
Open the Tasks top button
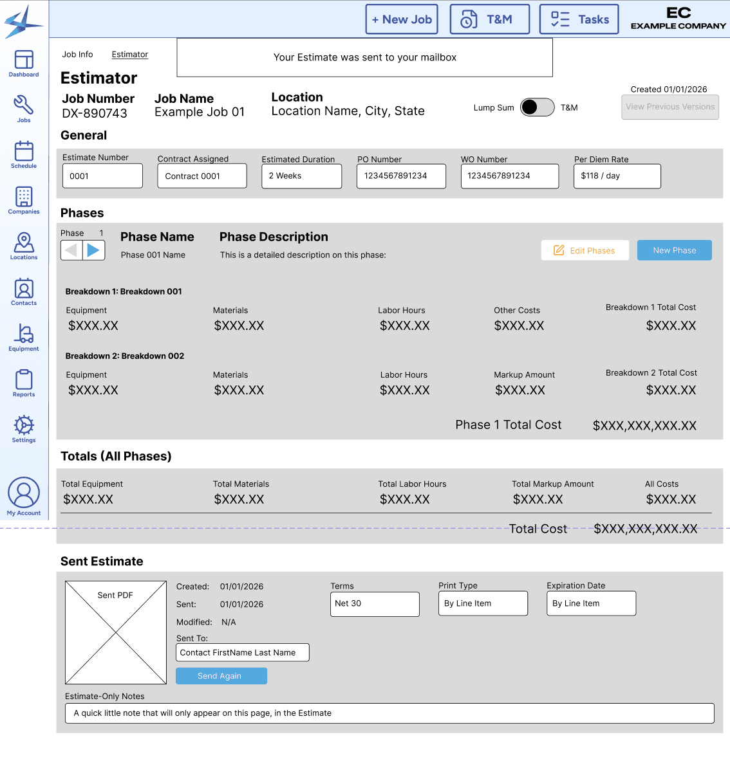[579, 19]
